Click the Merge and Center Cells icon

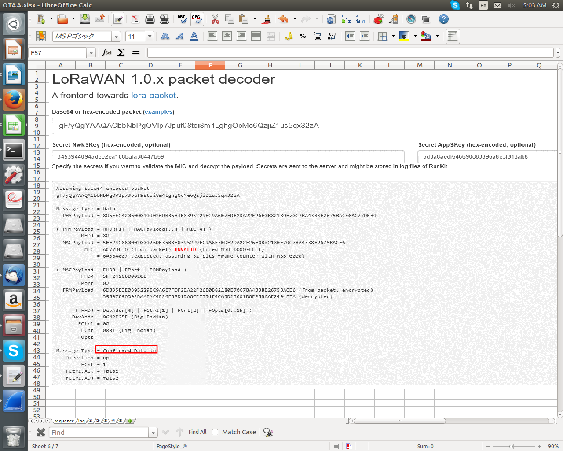pos(271,36)
